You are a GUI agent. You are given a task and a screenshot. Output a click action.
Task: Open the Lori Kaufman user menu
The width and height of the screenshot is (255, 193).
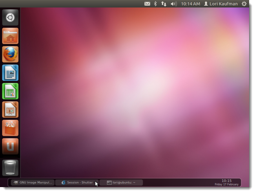221,4
